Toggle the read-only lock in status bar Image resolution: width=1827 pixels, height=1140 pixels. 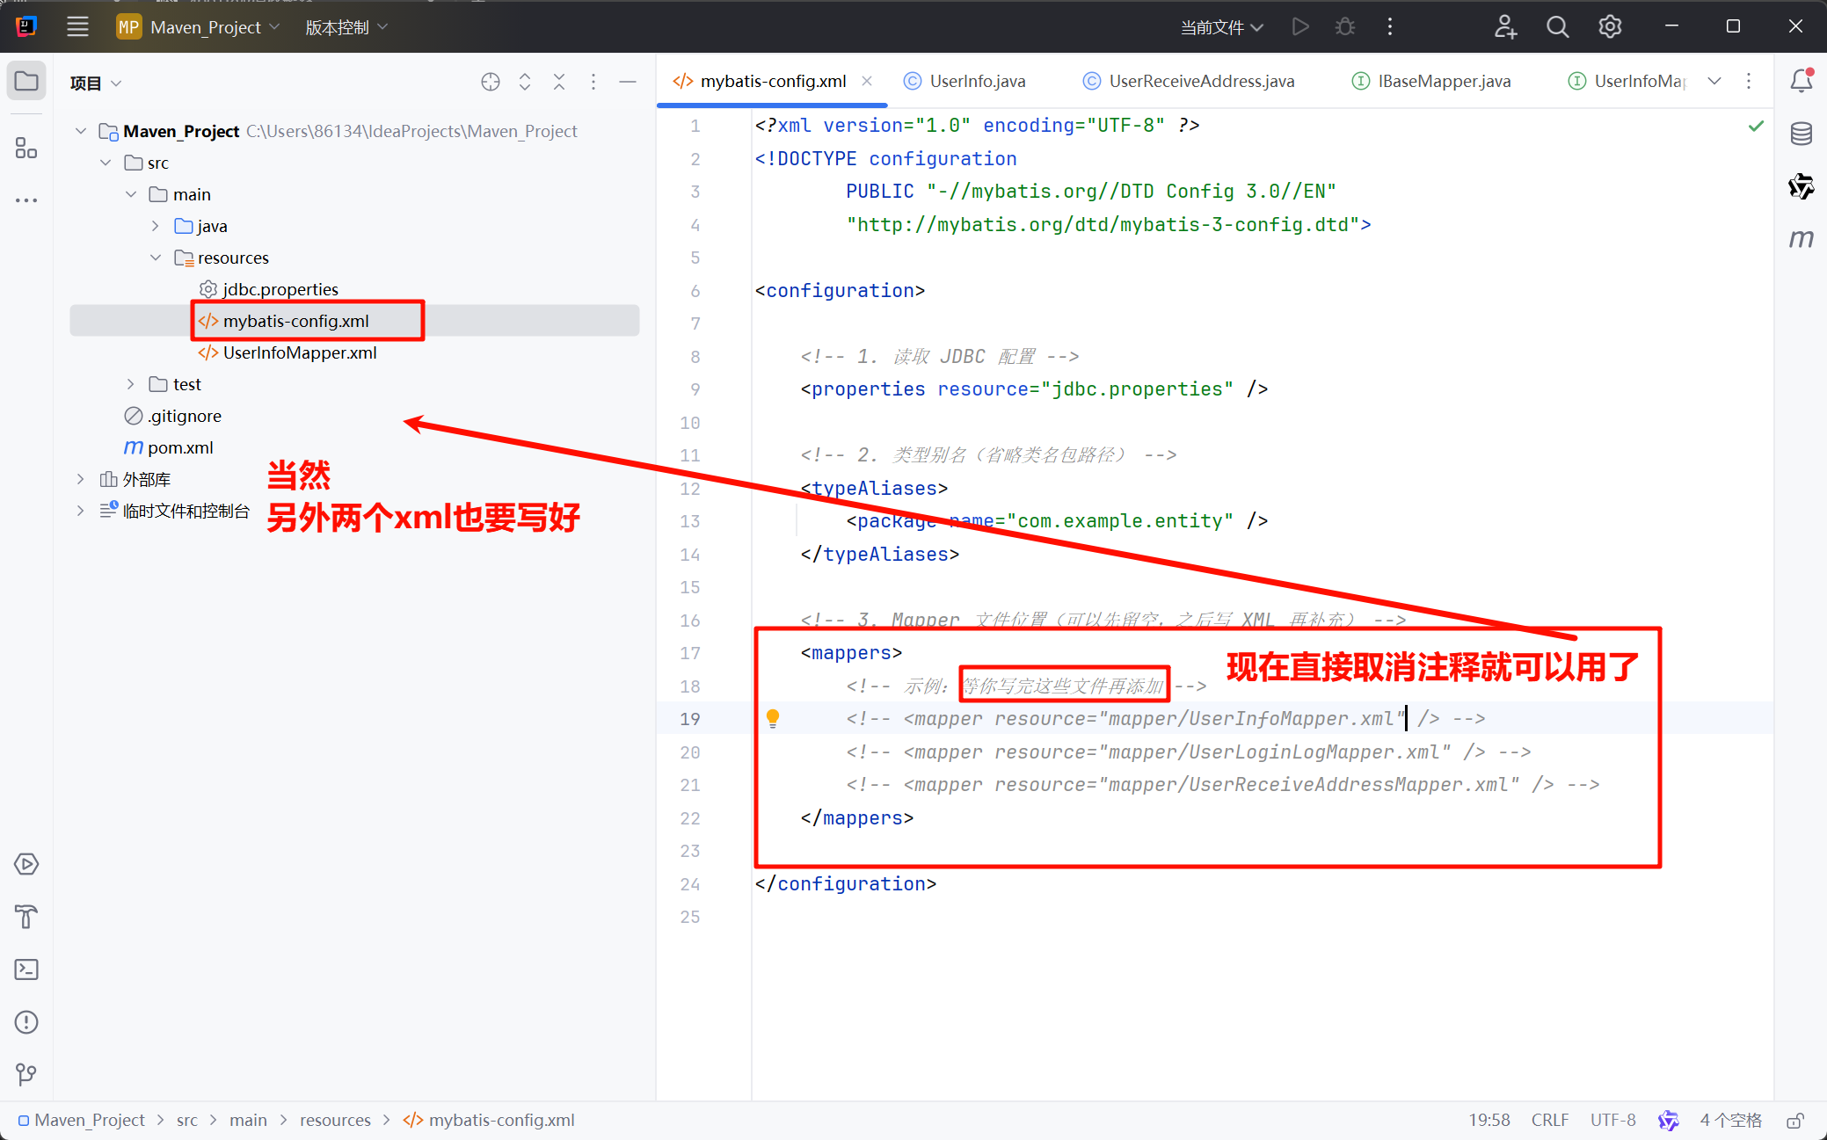(1795, 1121)
